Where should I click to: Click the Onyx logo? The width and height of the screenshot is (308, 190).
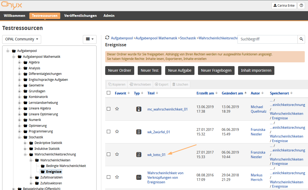click(x=12, y=5)
